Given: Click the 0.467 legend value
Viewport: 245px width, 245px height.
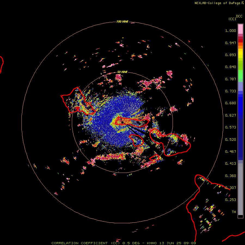Looking at the screenshot, I should pos(231,151).
